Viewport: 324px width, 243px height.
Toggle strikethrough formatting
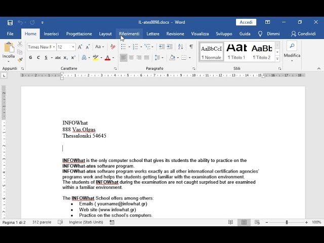click(x=58, y=58)
